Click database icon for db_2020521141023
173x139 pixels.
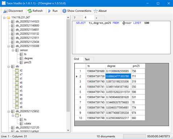click(13, 22)
